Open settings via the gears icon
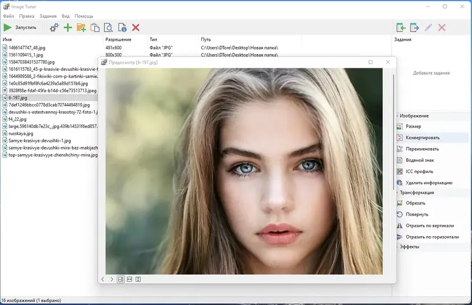 coord(54,28)
